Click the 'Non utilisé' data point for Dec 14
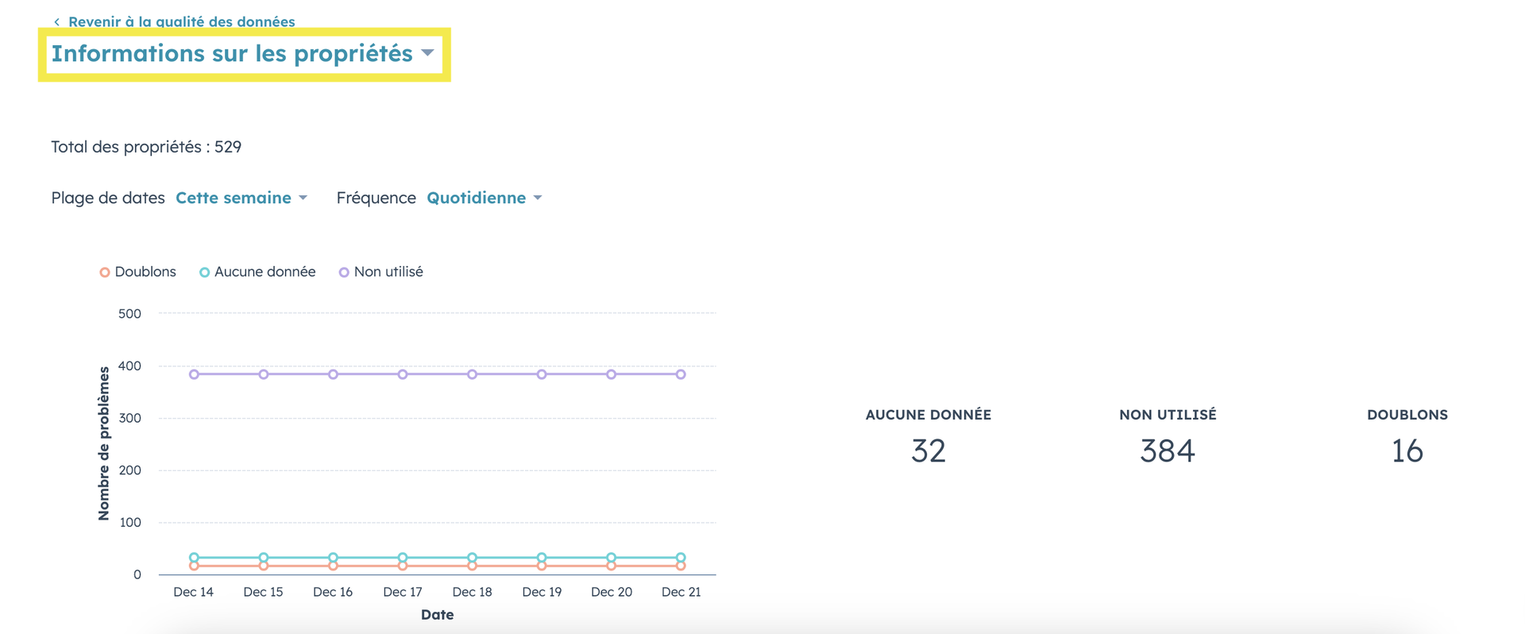The height and width of the screenshot is (634, 1525). 194,374
